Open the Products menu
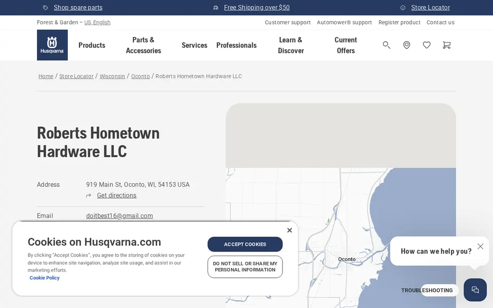Viewport: 493px width, 308px height. (92, 45)
